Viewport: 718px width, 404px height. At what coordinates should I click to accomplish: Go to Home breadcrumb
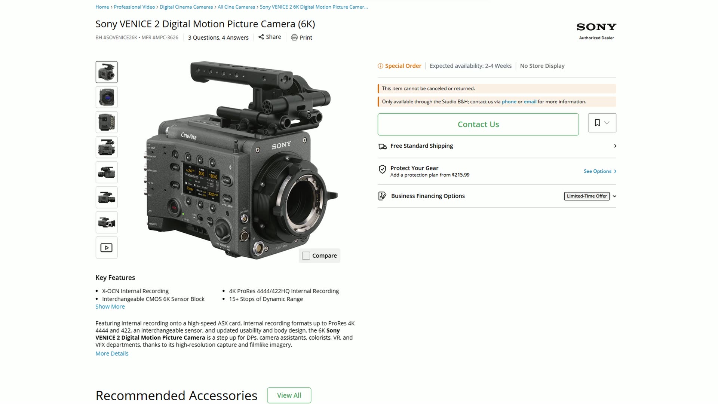pos(102,7)
